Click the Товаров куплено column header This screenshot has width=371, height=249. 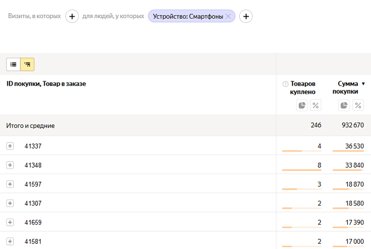pos(303,87)
